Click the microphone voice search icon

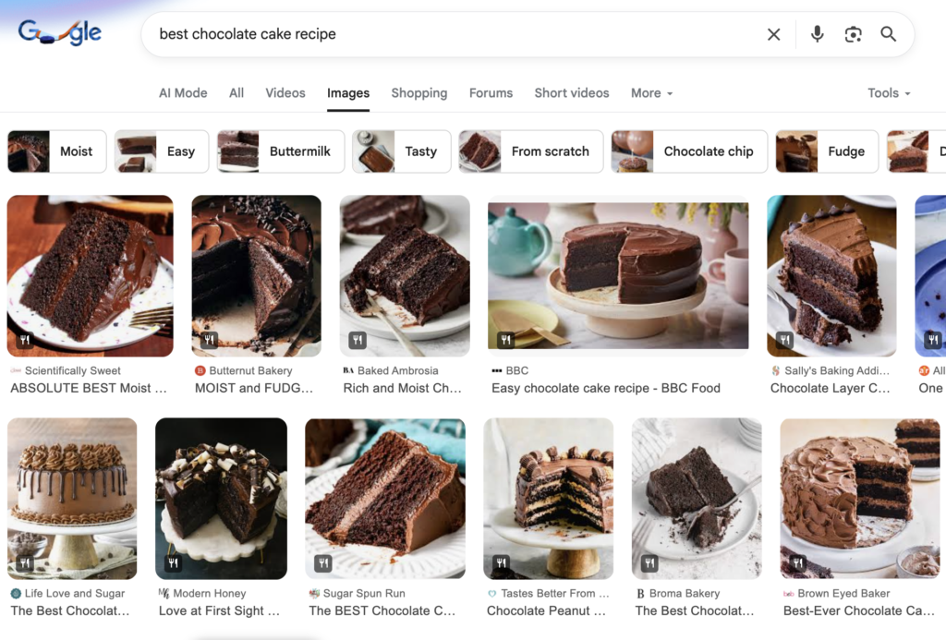(817, 34)
